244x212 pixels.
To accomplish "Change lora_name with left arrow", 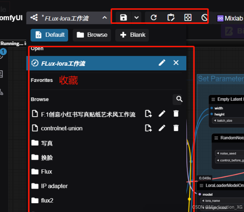I will (x=203, y=201).
